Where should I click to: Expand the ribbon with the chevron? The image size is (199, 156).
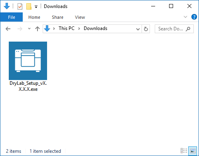pyautogui.click(x=185, y=17)
